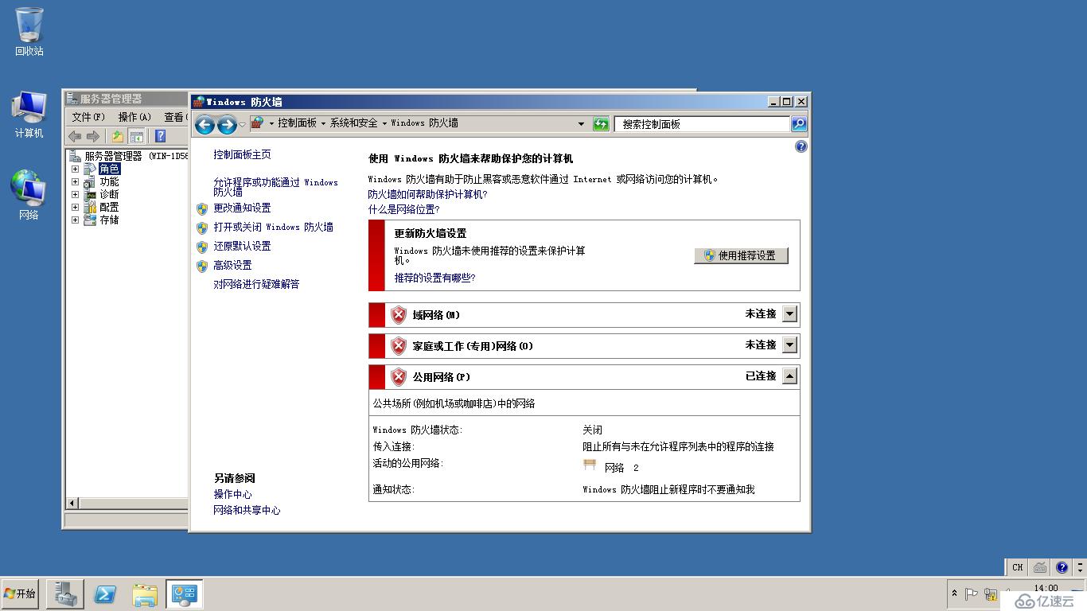Open 推荐的设置有哪些 link
Screen dimensions: 1087x611
[434, 278]
